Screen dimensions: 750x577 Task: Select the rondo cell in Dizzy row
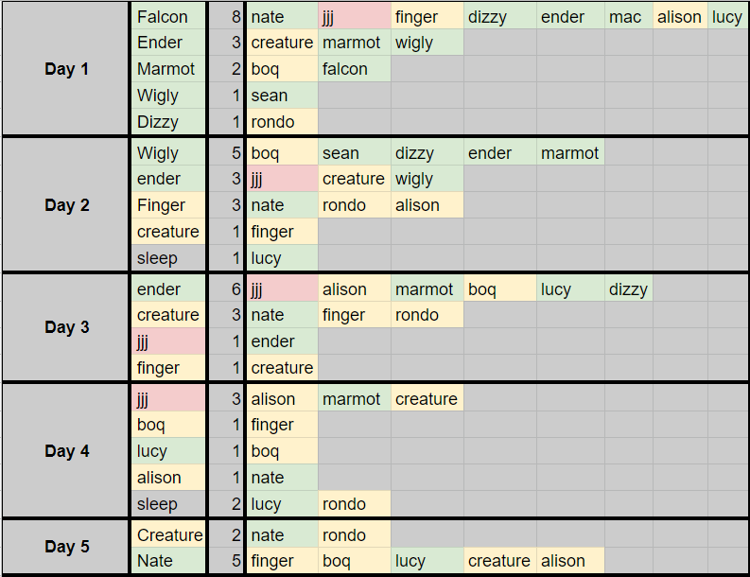[x=282, y=121]
